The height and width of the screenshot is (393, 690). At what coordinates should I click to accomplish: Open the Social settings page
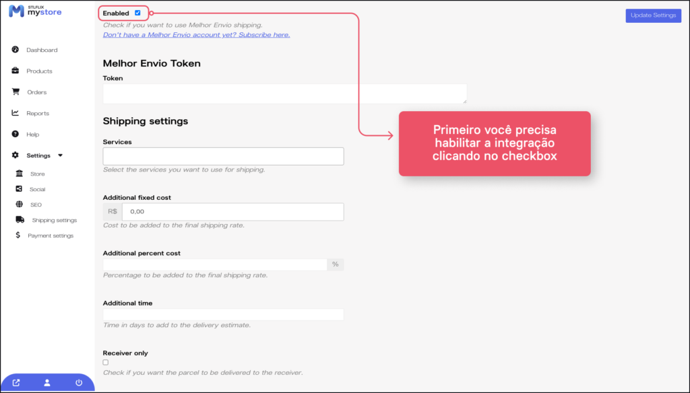[37, 190]
